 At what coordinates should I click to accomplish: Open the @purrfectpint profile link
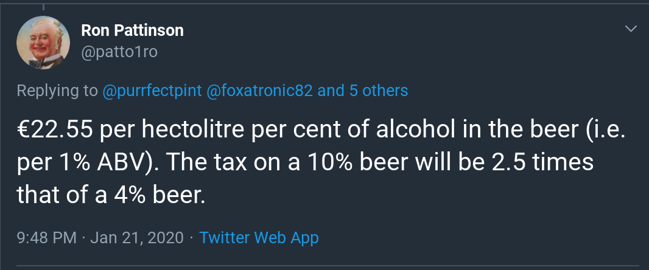(153, 91)
